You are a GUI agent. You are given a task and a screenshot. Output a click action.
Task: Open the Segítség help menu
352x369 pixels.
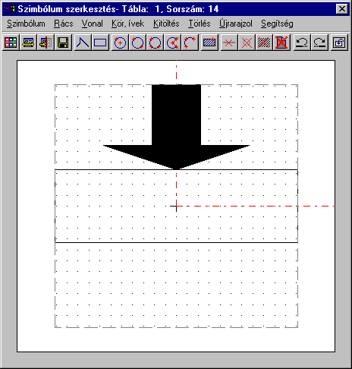(277, 24)
